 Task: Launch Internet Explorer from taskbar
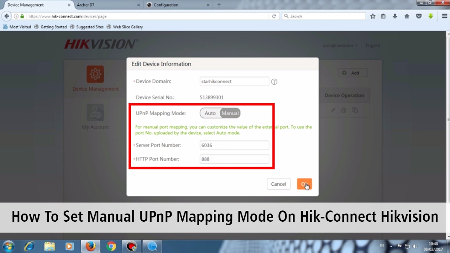28,246
